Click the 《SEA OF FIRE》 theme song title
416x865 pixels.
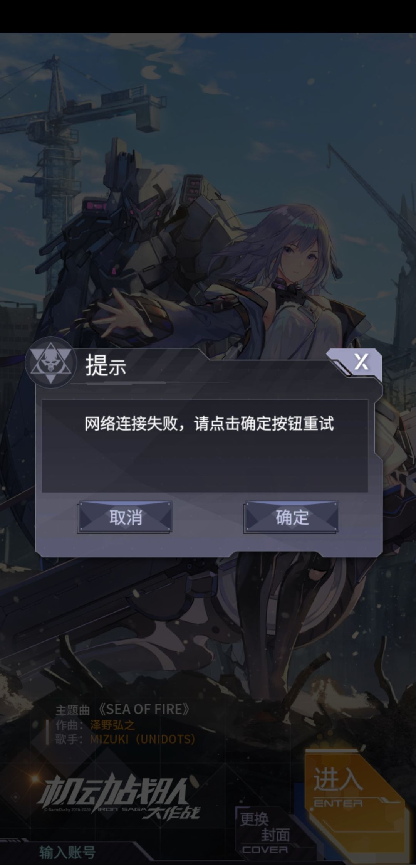tap(144, 709)
